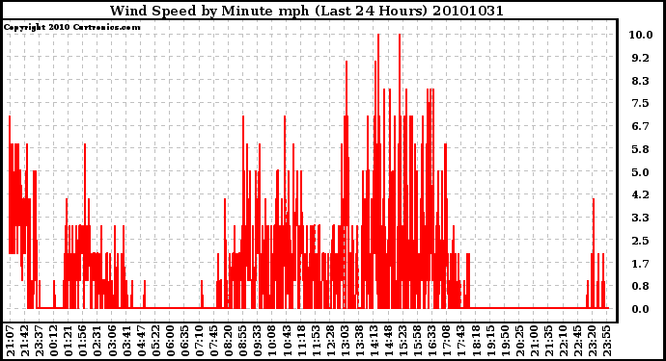666x361 pixels.
Task: Click the 13:03 time label
Action: coord(344,342)
